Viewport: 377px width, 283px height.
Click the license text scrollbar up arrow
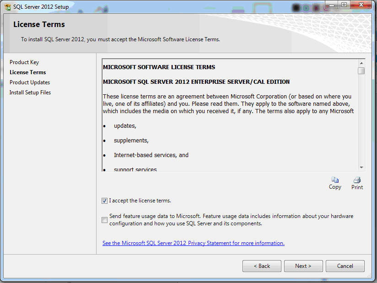pyautogui.click(x=361, y=63)
